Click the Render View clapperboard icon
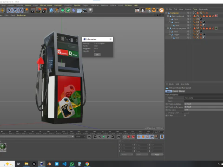Image resolution: width=223 pixels, height=167 pixels. [x=33, y=10]
